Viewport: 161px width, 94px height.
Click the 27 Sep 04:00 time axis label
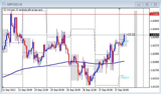(105, 90)
